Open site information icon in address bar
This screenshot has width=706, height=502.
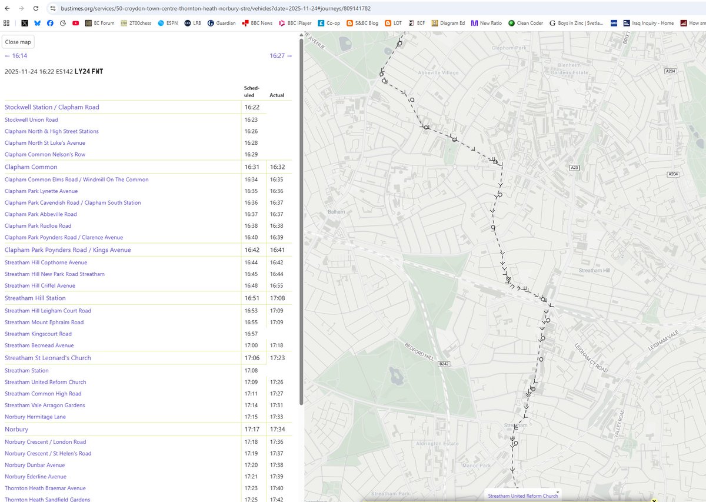click(x=52, y=8)
